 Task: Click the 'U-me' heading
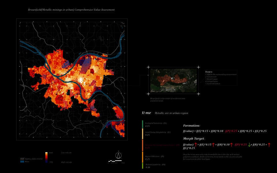147,113
